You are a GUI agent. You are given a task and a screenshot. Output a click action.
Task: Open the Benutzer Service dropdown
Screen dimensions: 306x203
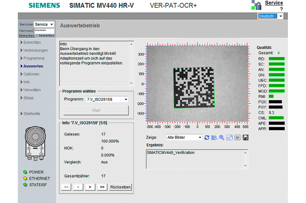[x=44, y=24]
